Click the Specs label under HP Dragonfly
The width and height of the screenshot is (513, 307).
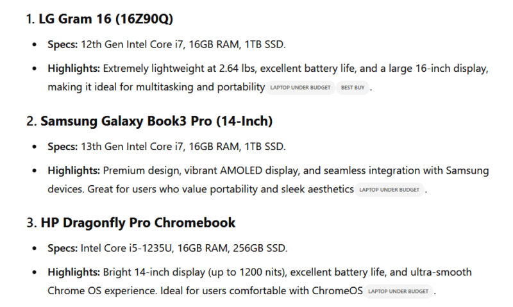[x=62, y=248]
